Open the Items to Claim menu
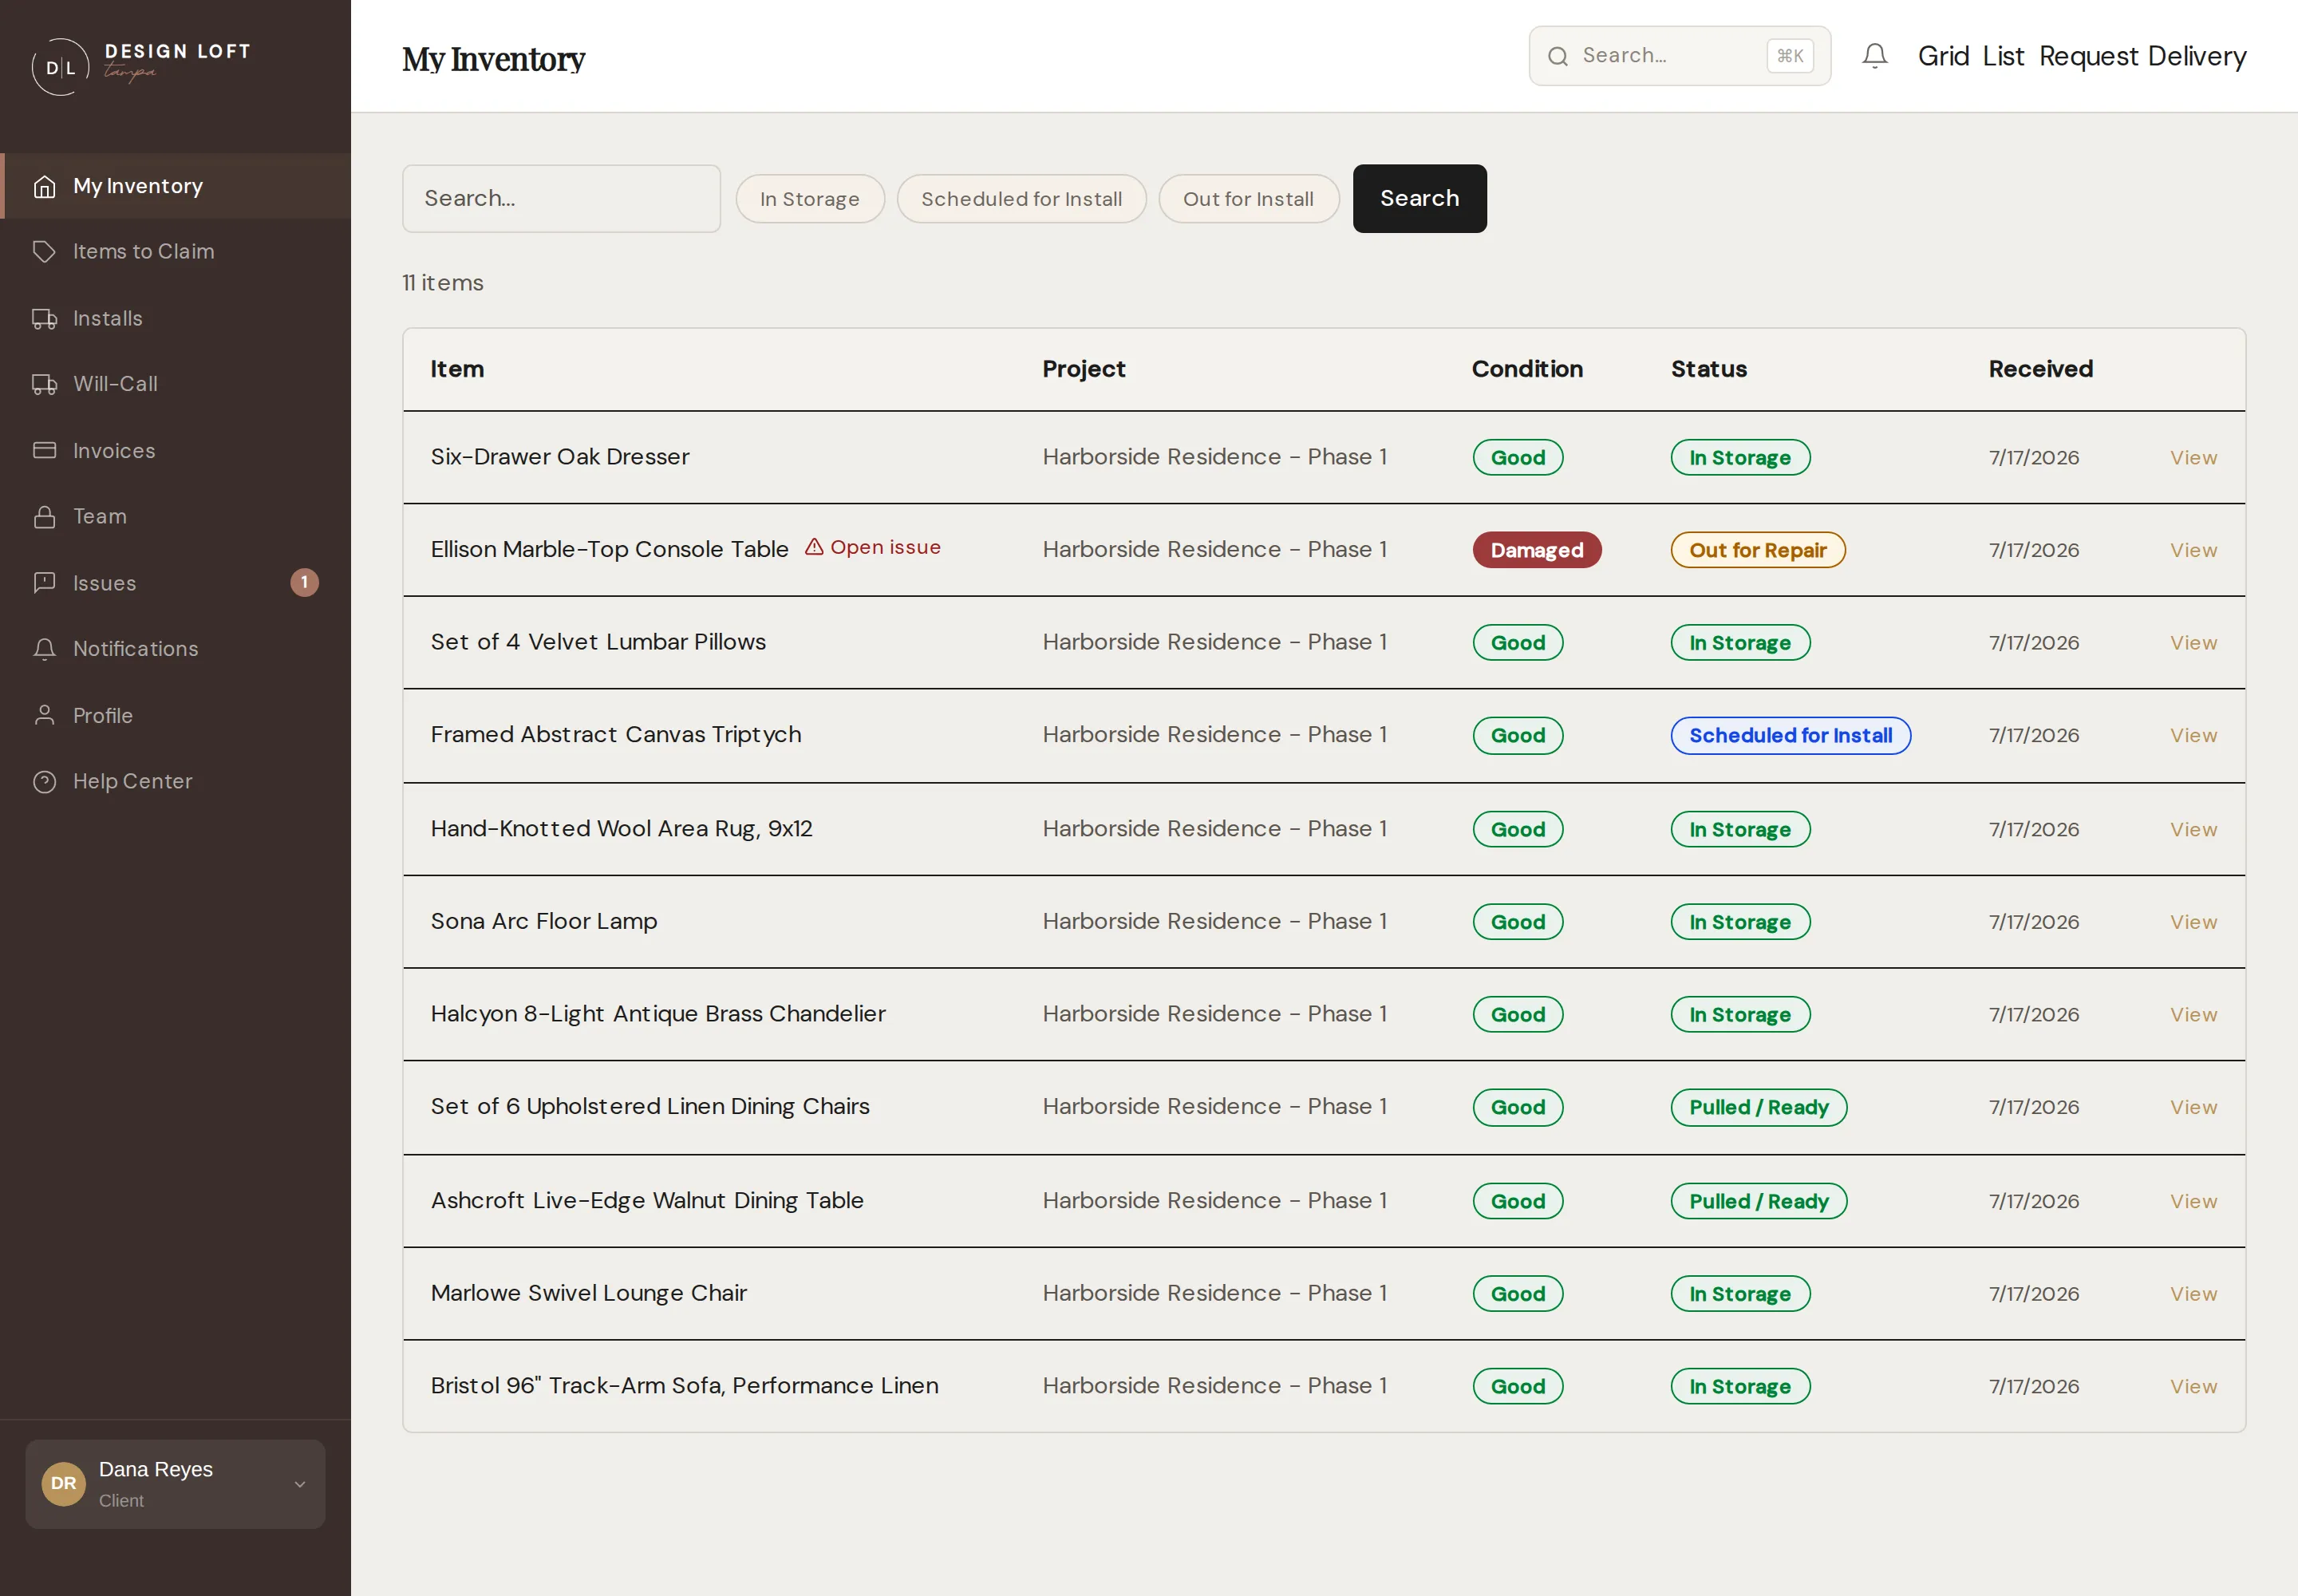 coord(176,251)
